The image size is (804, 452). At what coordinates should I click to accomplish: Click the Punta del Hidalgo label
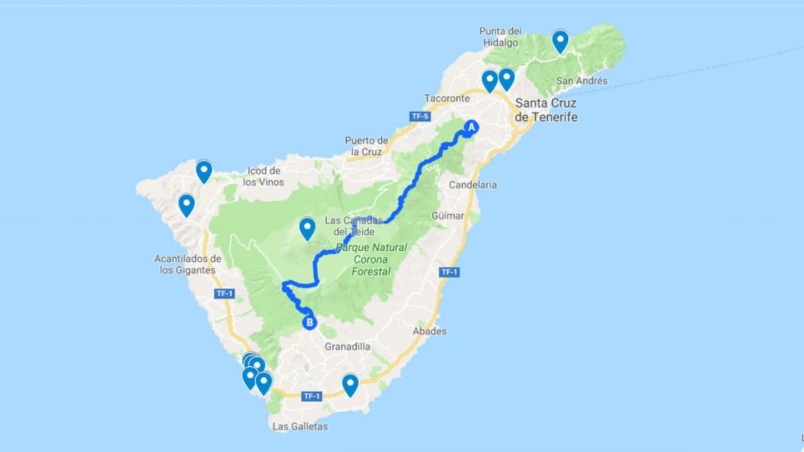[x=500, y=37]
